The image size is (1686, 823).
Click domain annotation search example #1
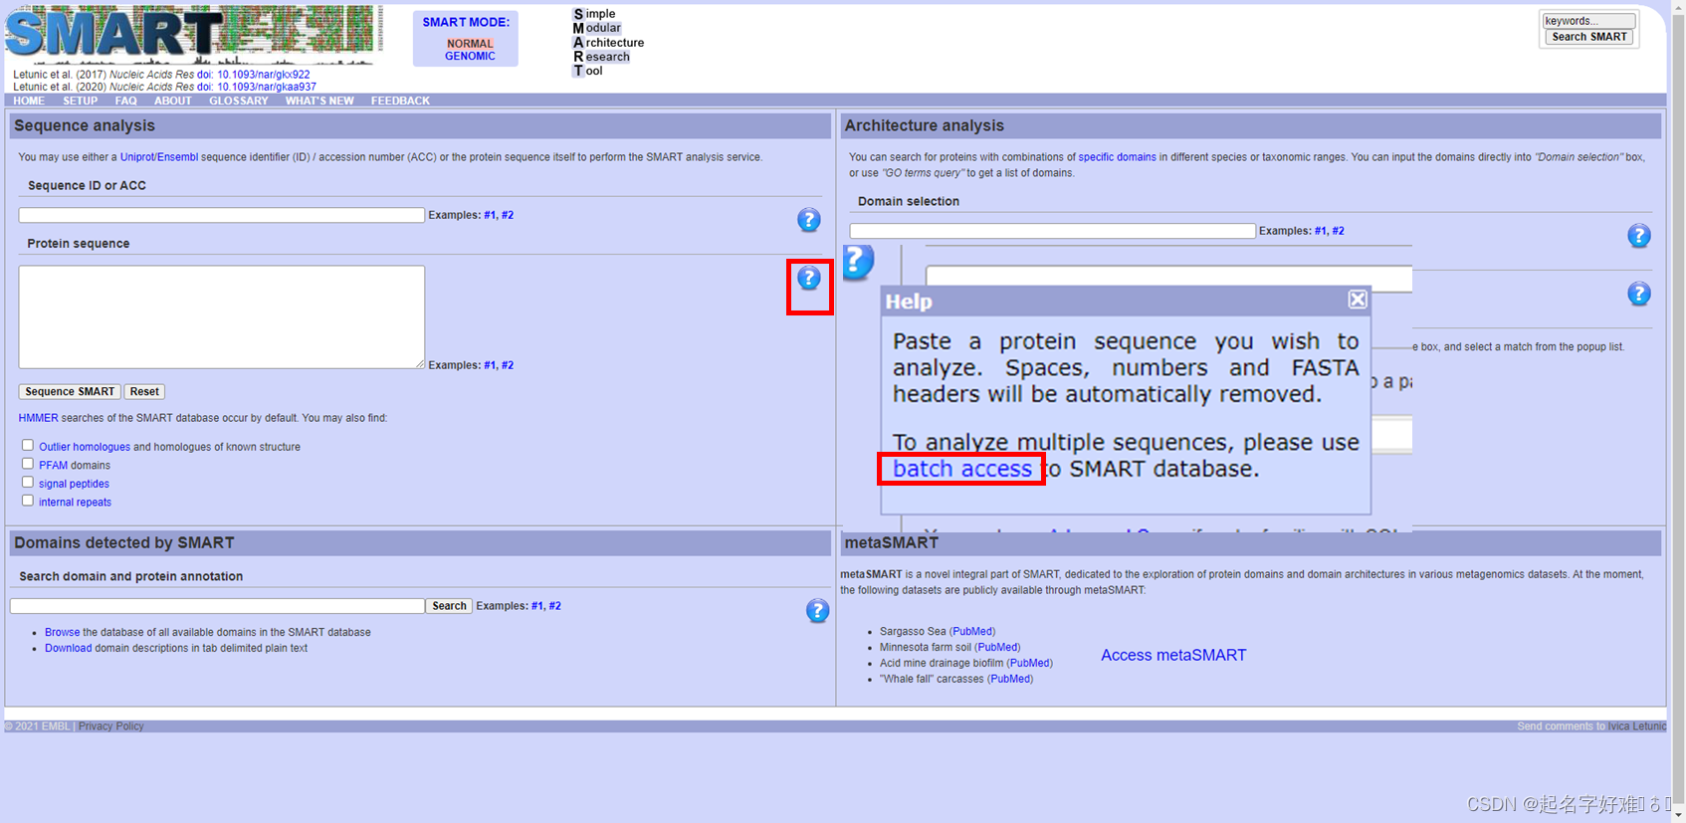coord(537,606)
